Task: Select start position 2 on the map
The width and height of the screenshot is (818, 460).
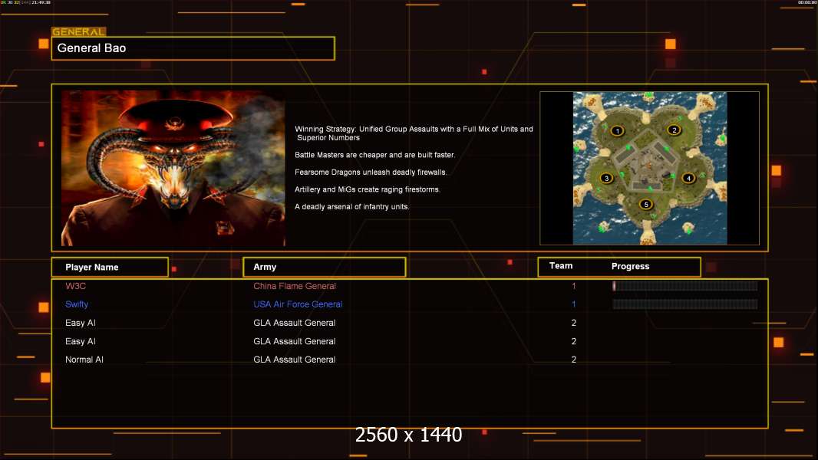Action: (673, 130)
